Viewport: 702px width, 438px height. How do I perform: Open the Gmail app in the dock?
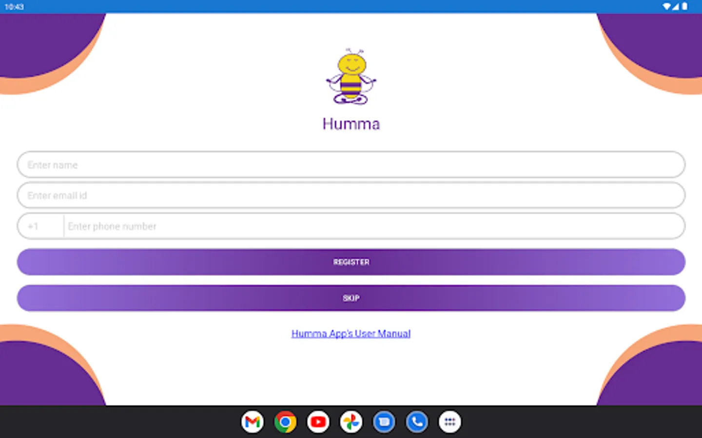[x=253, y=422]
